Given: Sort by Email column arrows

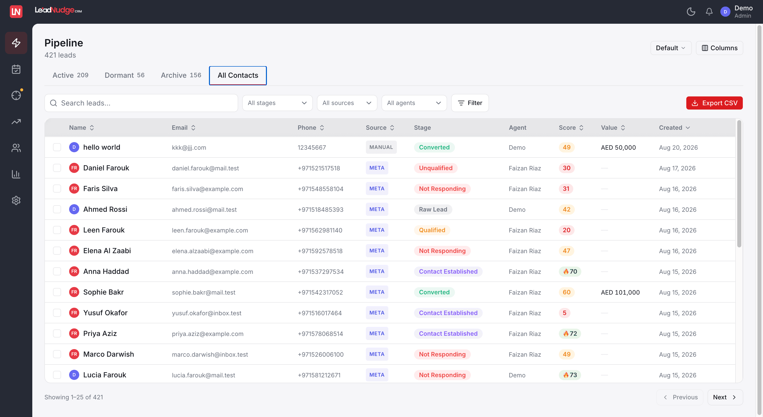Looking at the screenshot, I should pos(193,128).
